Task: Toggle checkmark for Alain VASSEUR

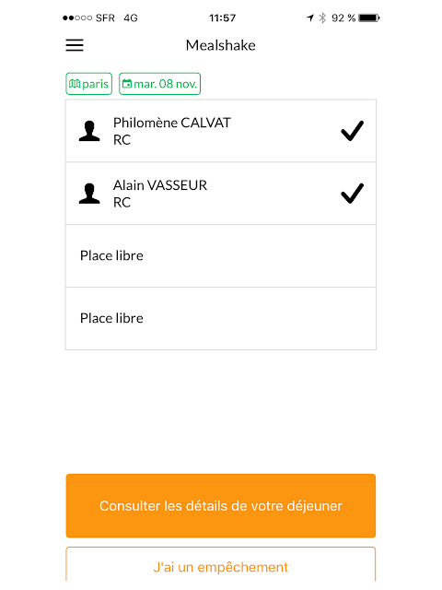Action: (x=352, y=194)
